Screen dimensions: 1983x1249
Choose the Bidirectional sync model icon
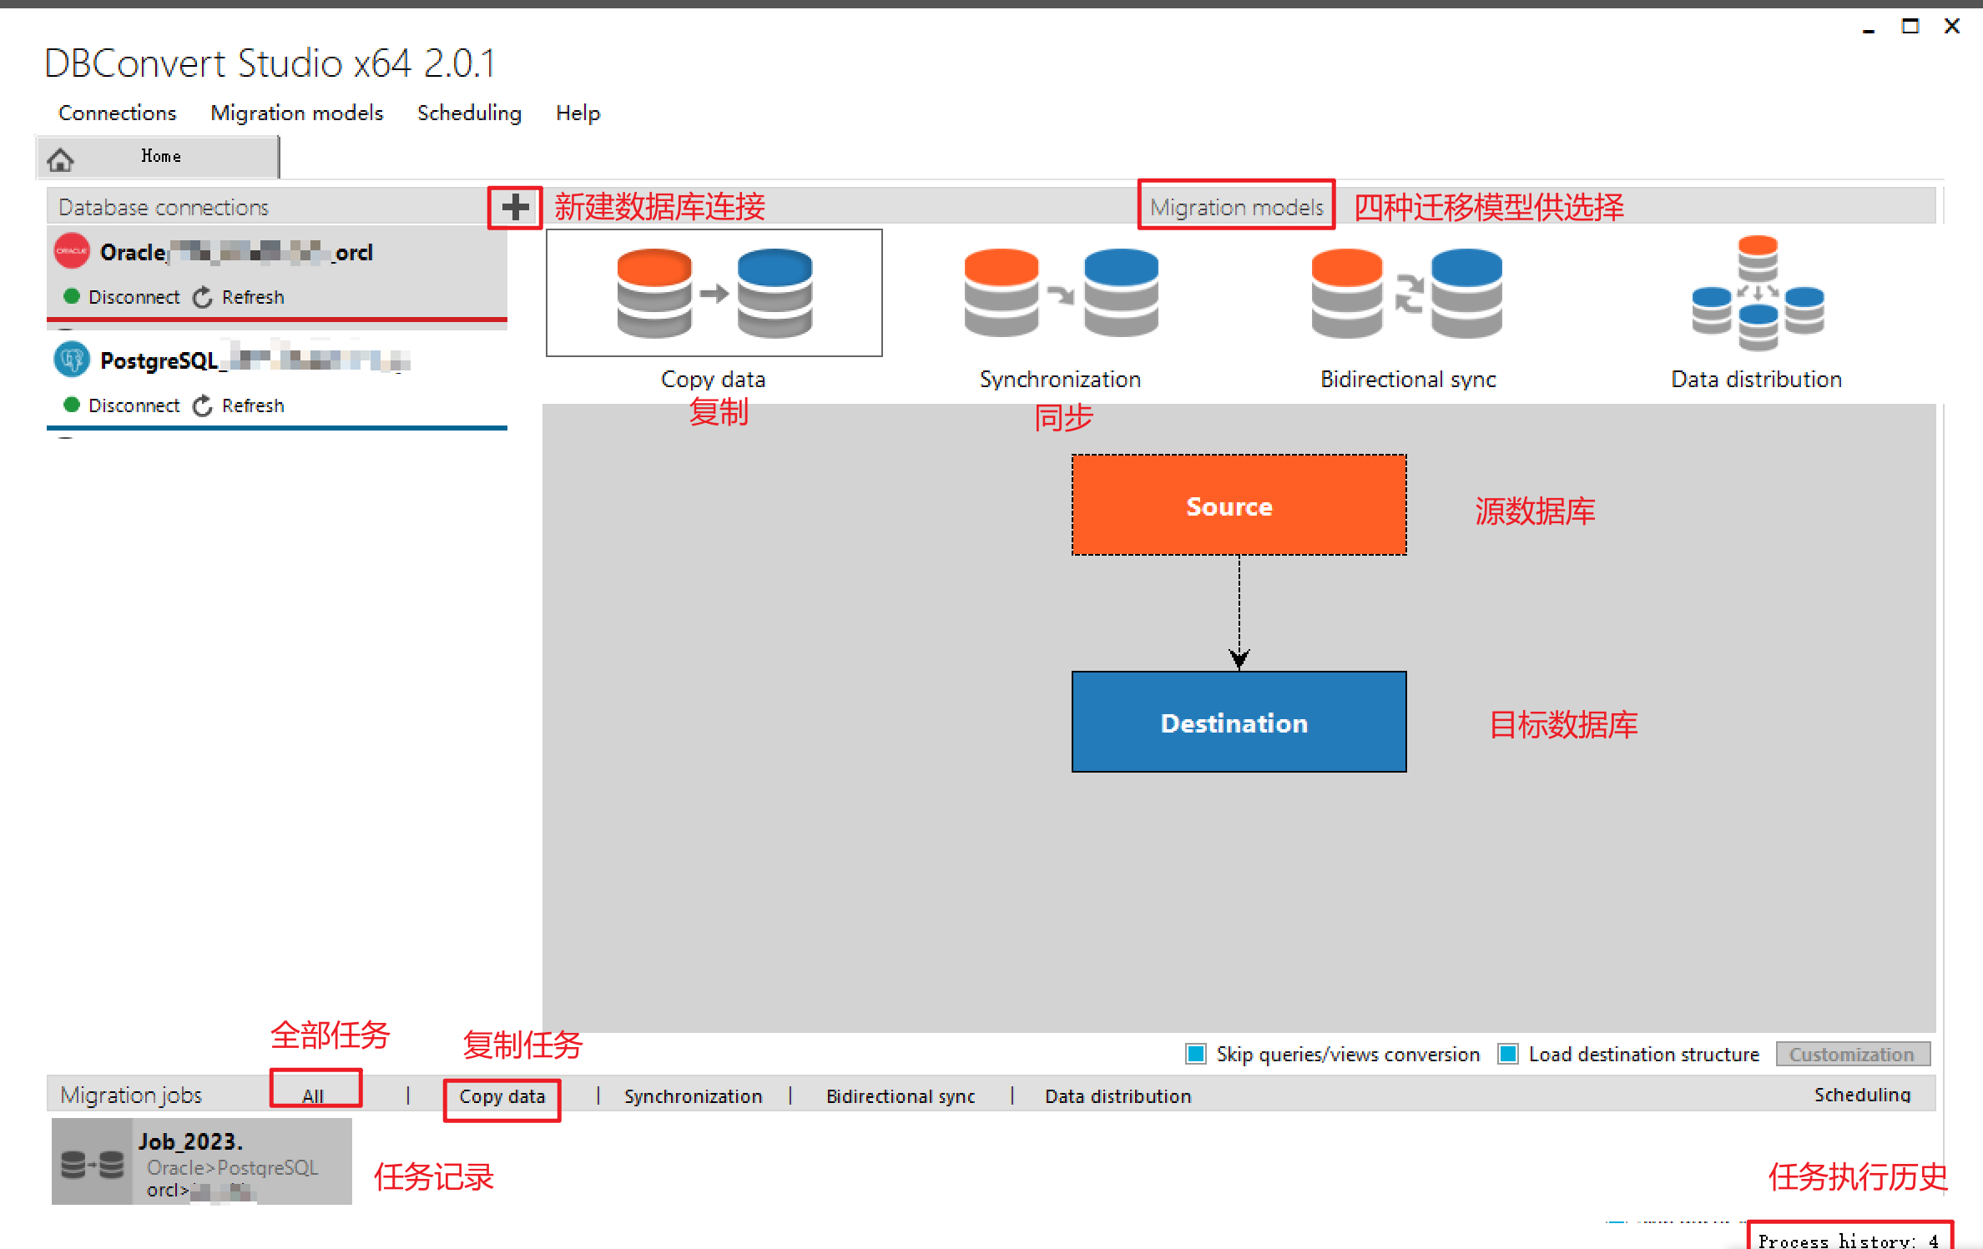point(1407,293)
